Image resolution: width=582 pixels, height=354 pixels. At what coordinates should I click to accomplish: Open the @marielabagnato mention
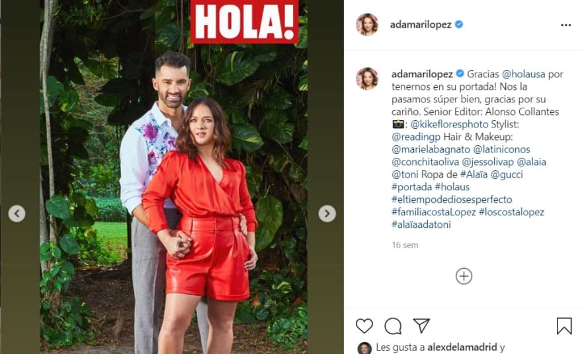[431, 149]
